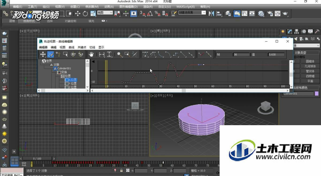Open Curve Editor from main toolbar
This screenshot has height=176, width=321.
tap(244, 13)
